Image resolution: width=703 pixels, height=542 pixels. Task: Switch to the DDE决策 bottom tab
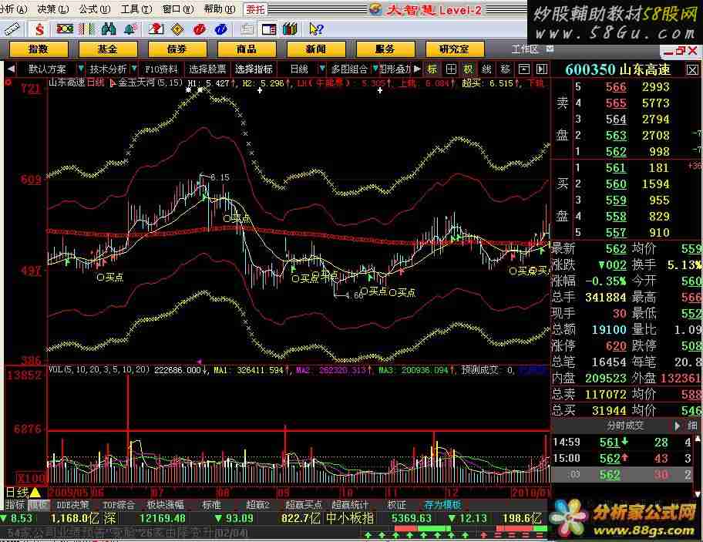click(x=72, y=505)
